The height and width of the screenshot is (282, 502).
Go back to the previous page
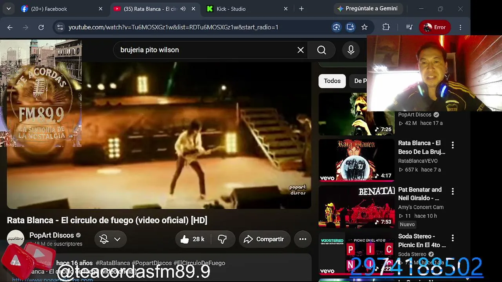coord(10,27)
